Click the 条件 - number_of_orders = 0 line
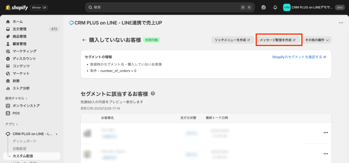349x163 pixels. 113,71
